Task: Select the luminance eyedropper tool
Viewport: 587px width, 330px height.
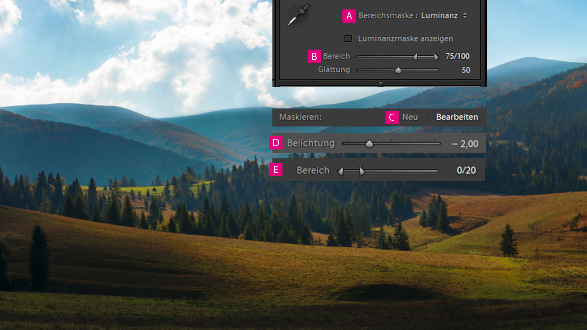Action: pyautogui.click(x=298, y=15)
